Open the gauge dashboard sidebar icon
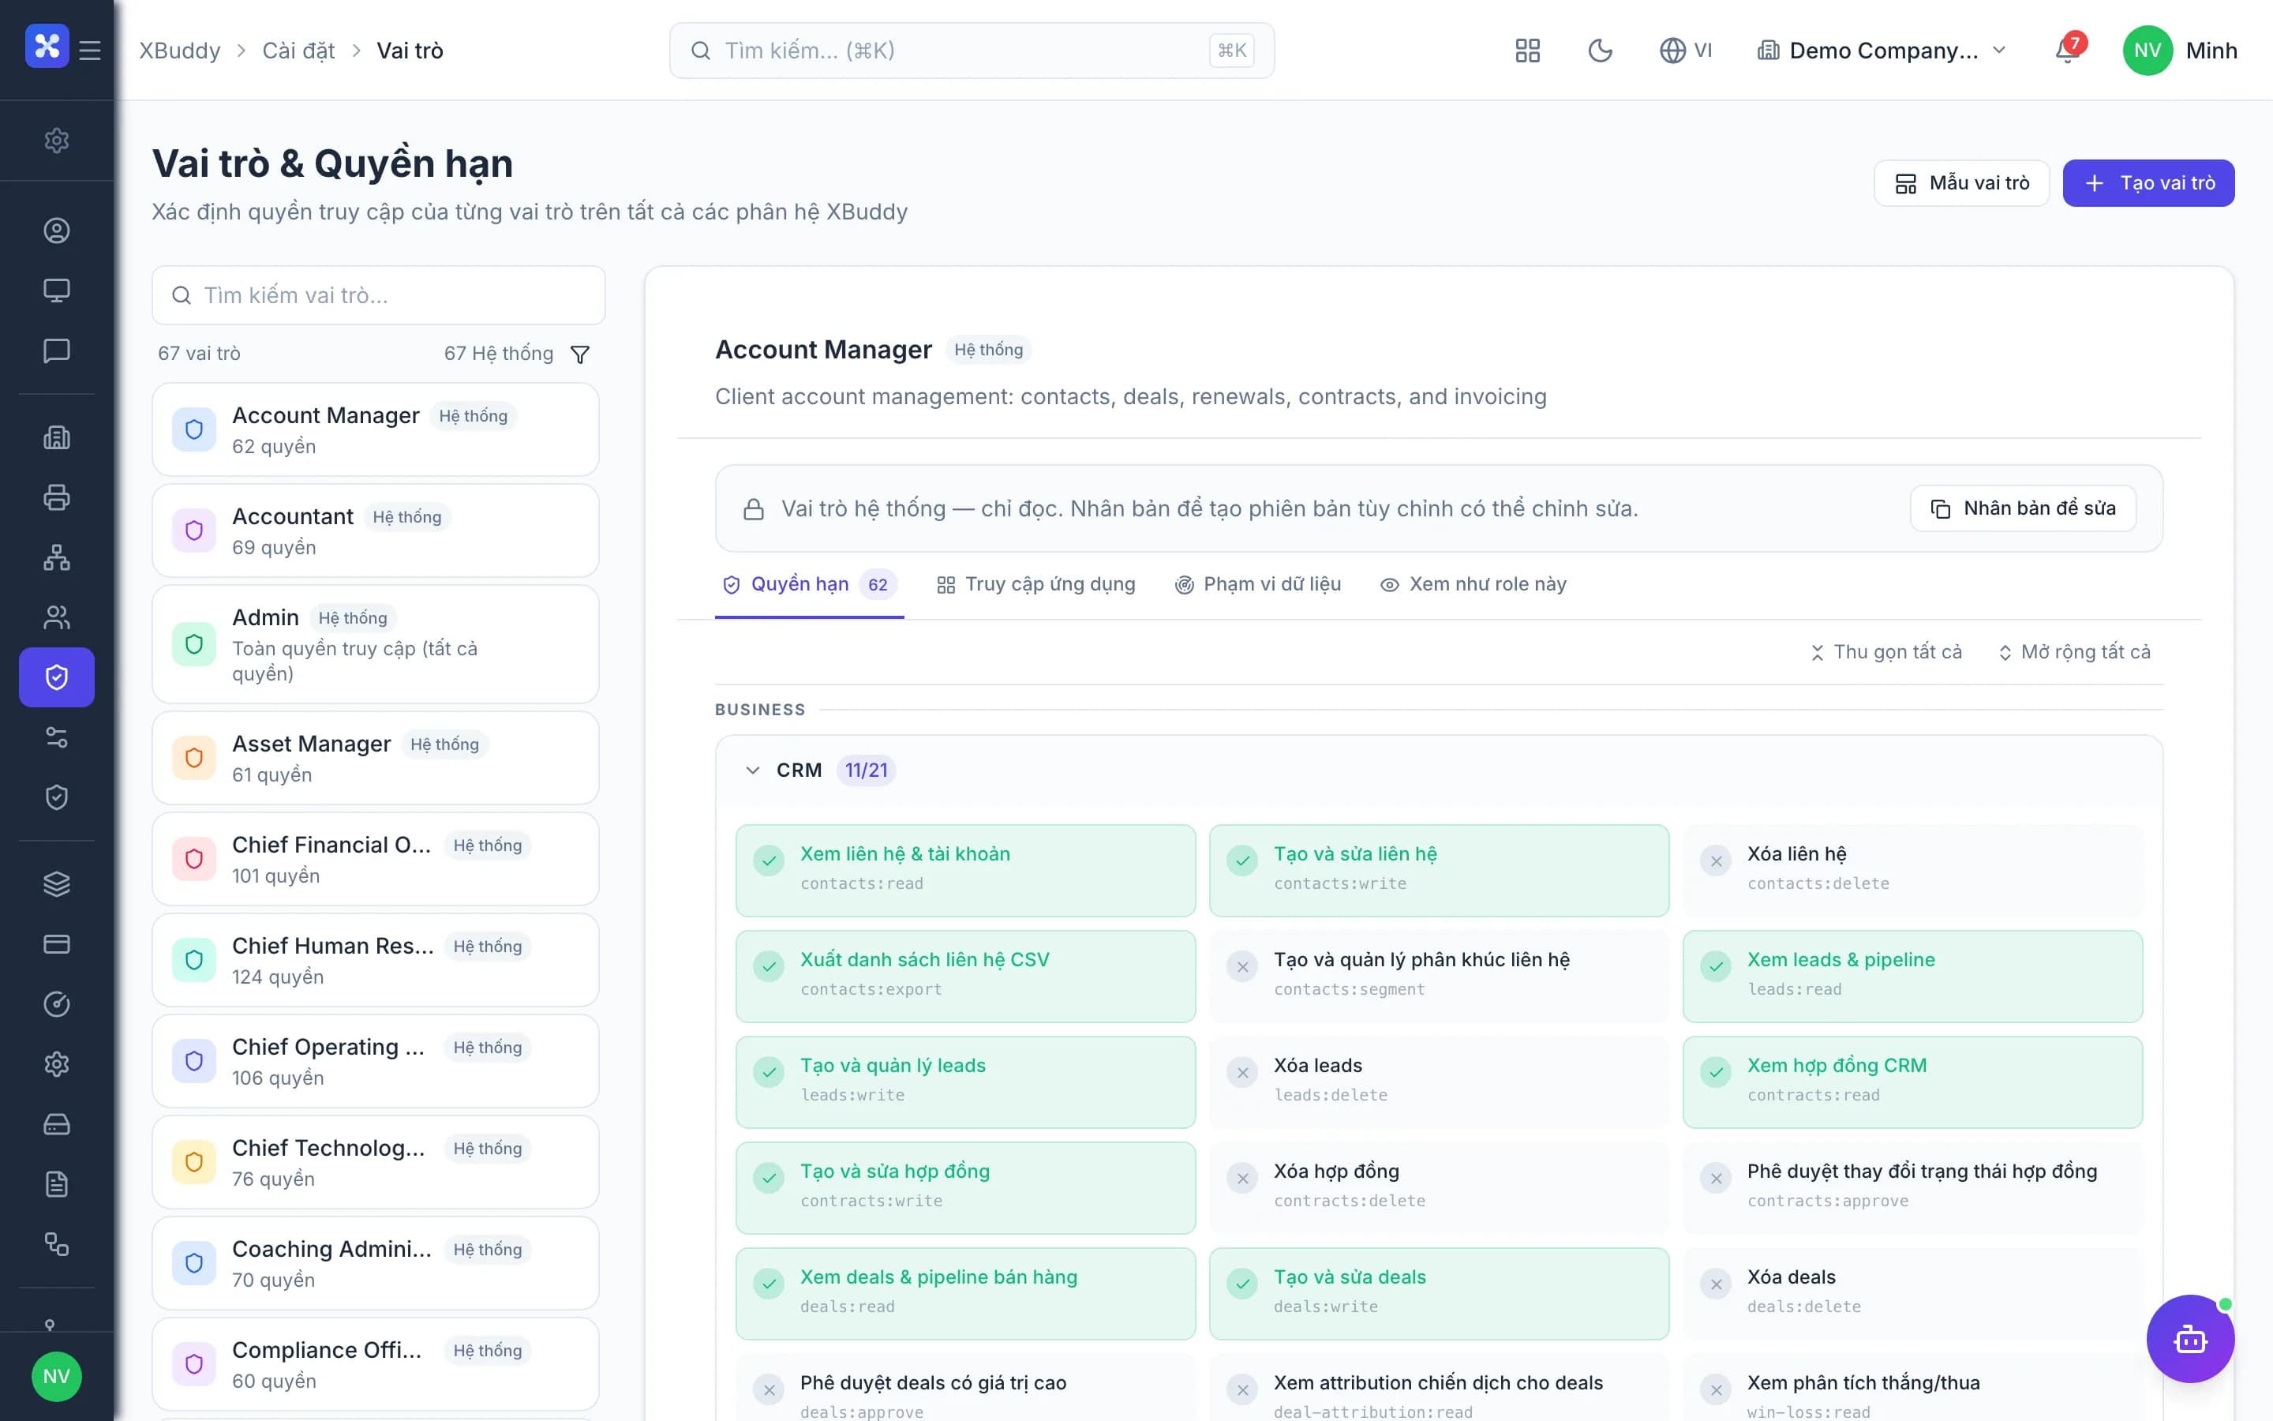2273x1421 pixels. [x=56, y=1003]
